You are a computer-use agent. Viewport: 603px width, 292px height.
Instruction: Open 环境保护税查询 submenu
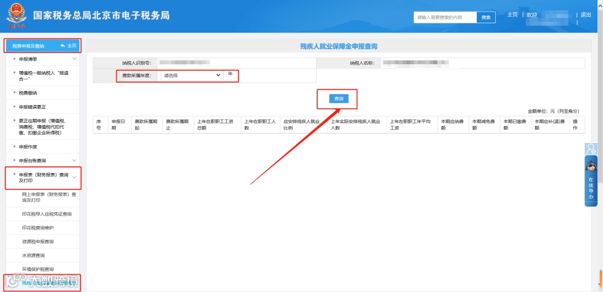click(x=38, y=269)
